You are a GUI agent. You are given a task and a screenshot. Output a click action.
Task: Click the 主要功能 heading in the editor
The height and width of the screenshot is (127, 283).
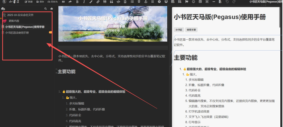(x=66, y=71)
